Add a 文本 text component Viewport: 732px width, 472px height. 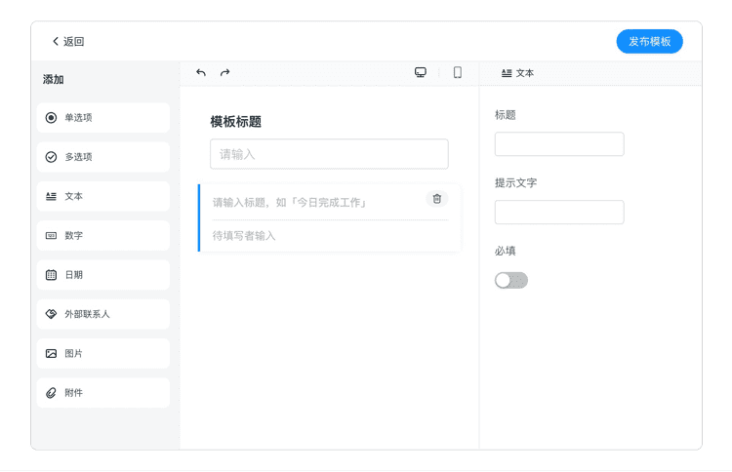[103, 196]
